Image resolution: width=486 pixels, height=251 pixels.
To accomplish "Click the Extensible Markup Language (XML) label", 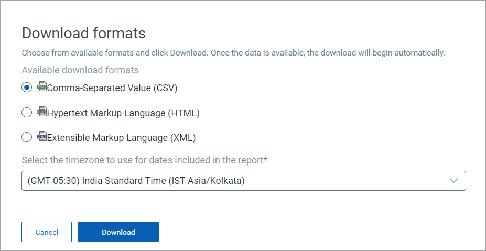I will pyautogui.click(x=122, y=138).
